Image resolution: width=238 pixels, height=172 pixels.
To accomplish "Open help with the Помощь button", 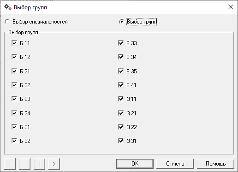I will coord(215,164).
